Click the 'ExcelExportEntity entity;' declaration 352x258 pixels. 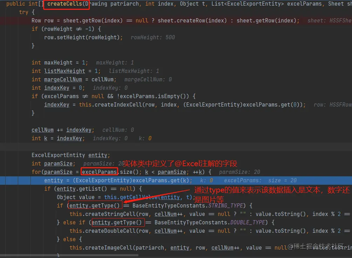71,155
